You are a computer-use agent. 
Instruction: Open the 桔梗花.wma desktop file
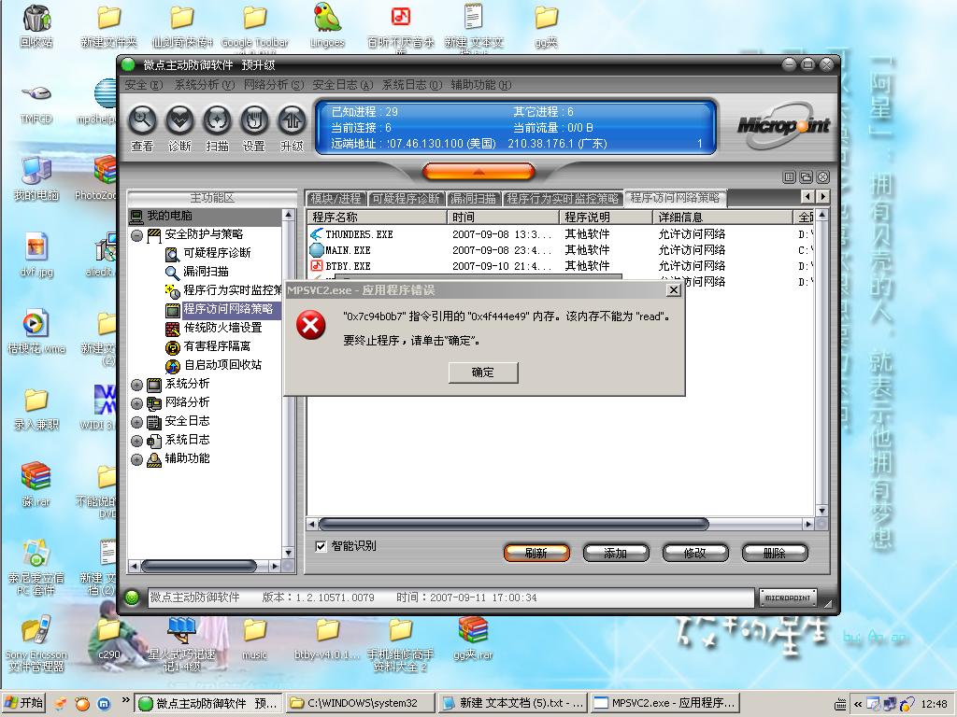click(36, 331)
